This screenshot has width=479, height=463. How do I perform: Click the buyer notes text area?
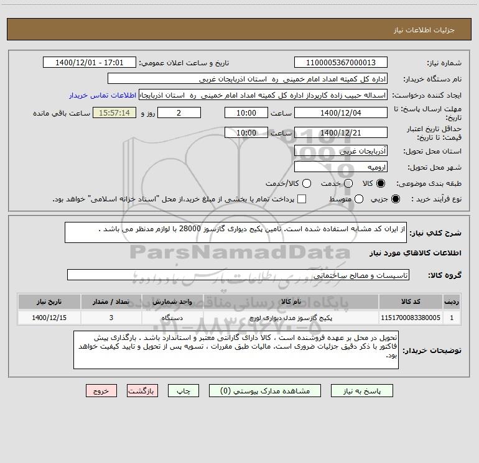pyautogui.click(x=236, y=350)
